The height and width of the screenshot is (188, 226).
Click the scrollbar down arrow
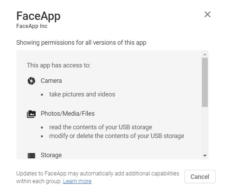[205, 156]
